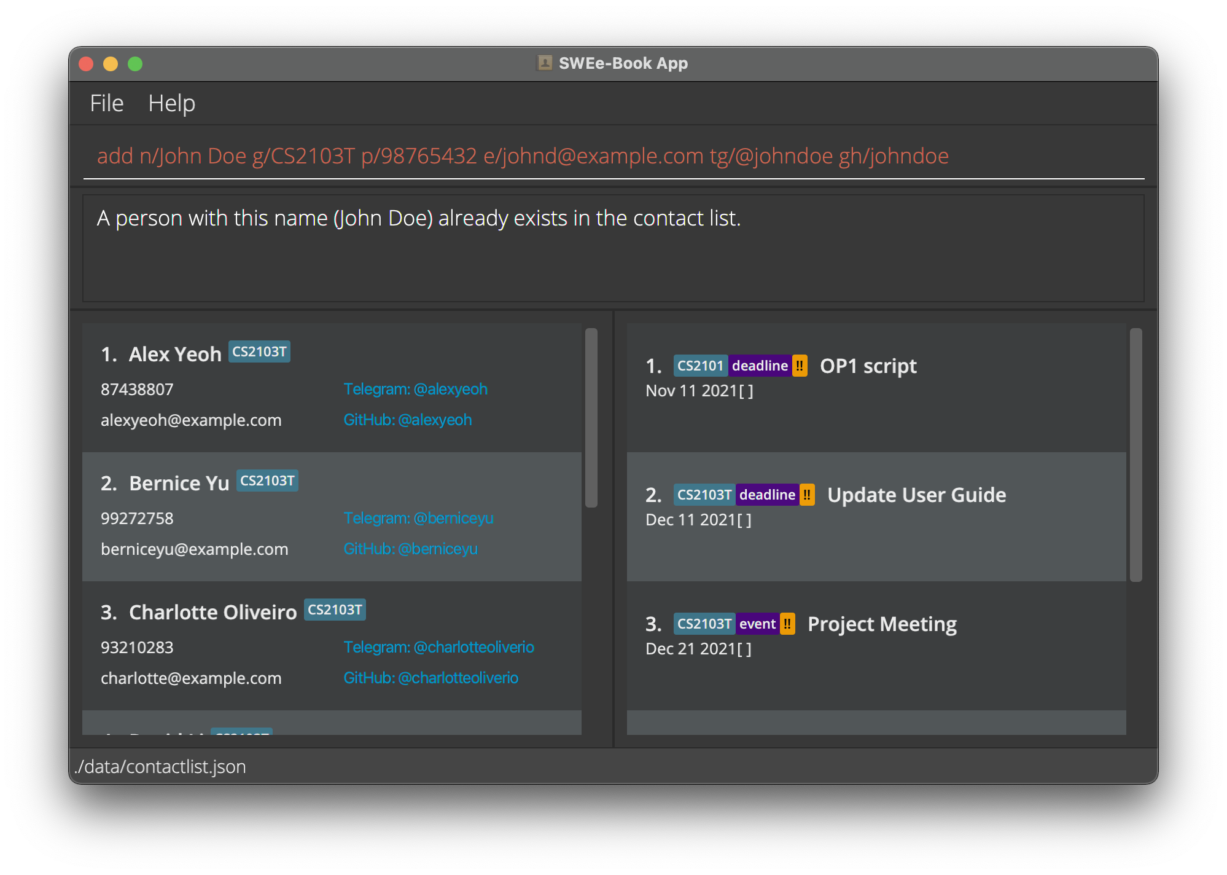
Task: Click the priority icon on Project Meeting task
Action: pyautogui.click(x=787, y=624)
